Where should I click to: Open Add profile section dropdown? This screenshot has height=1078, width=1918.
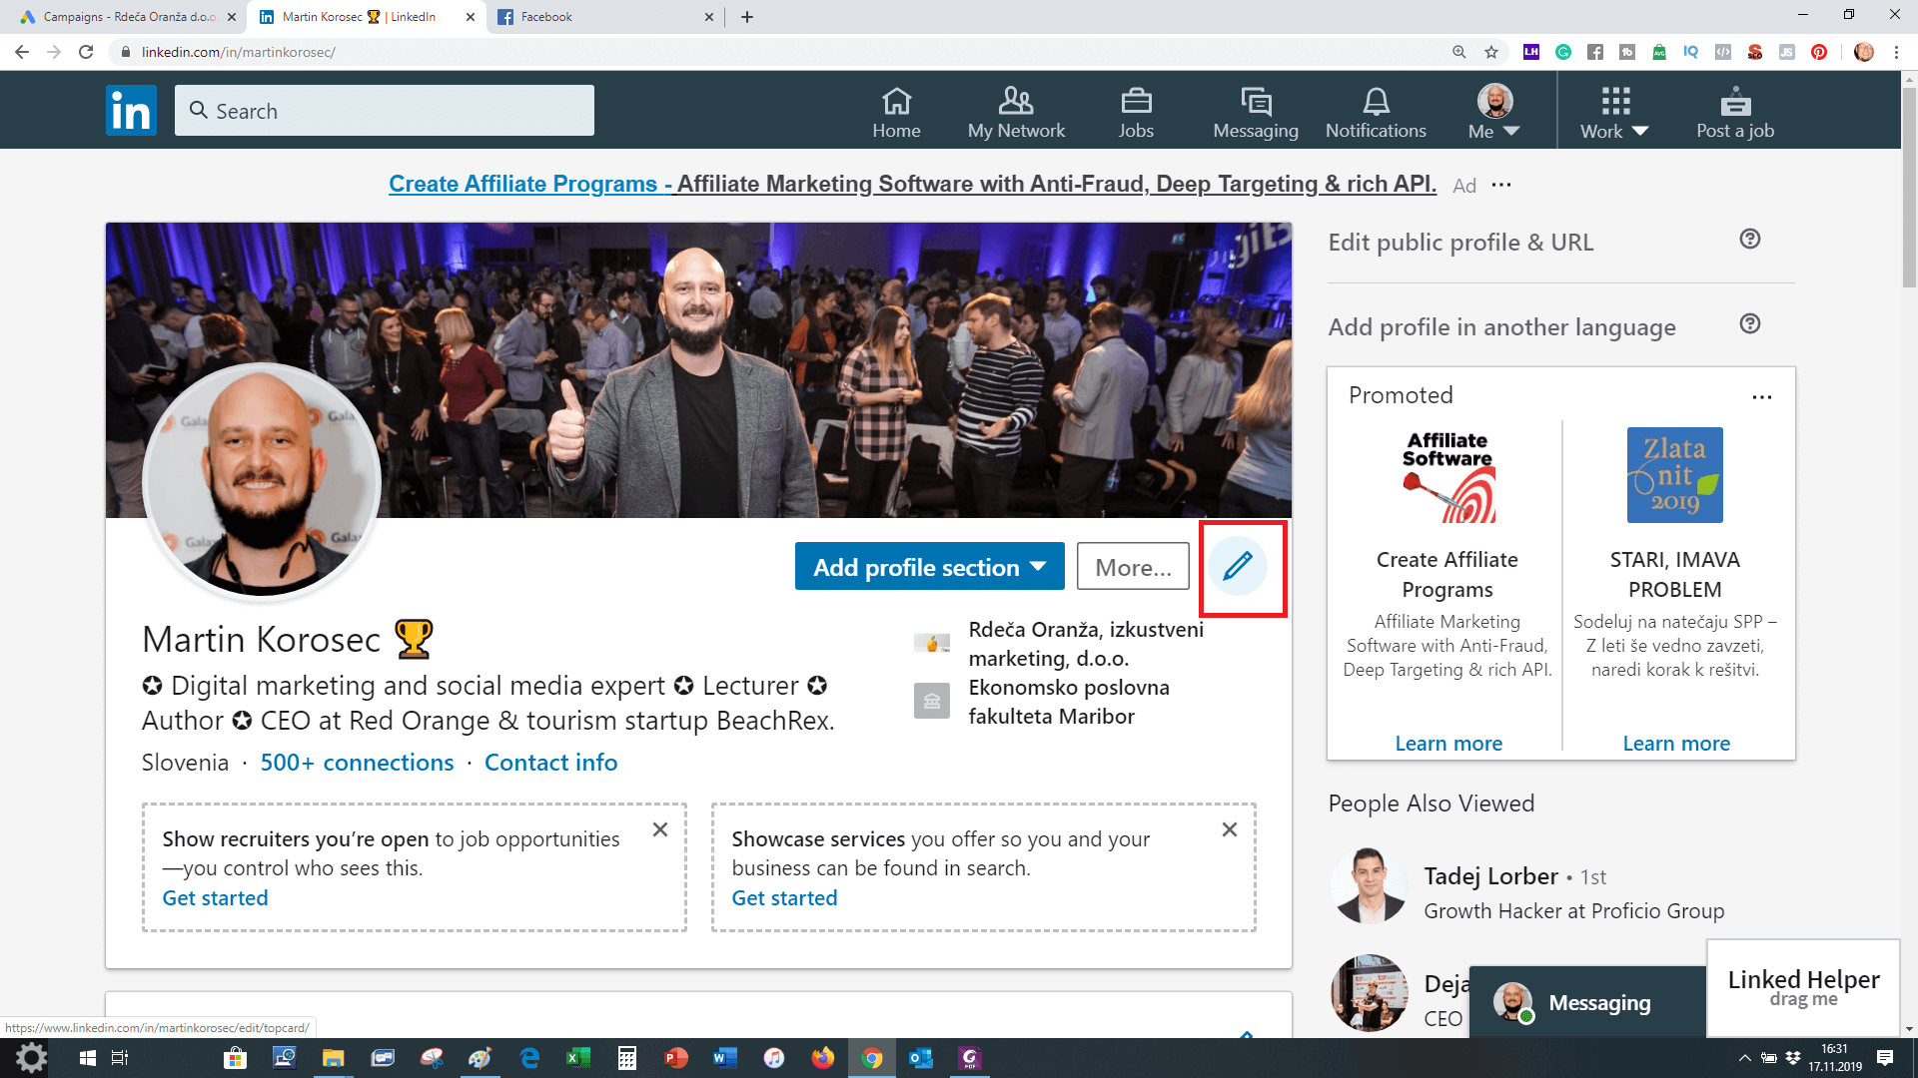[x=929, y=567]
